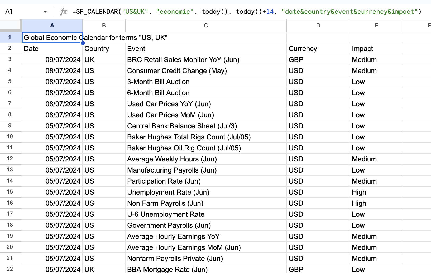Viewport: 431px width, 273px height.
Task: Select Consumer Credit Change (May) cell
Action: coord(206,71)
